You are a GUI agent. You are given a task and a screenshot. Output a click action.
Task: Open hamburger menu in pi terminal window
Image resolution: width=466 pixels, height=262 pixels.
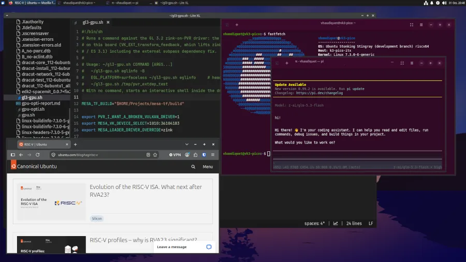412,63
